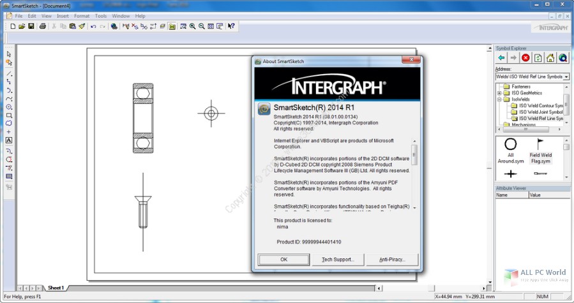Click the About dialog text scrollbar thumb
This screenshot has width=574, height=303.
[x=414, y=155]
